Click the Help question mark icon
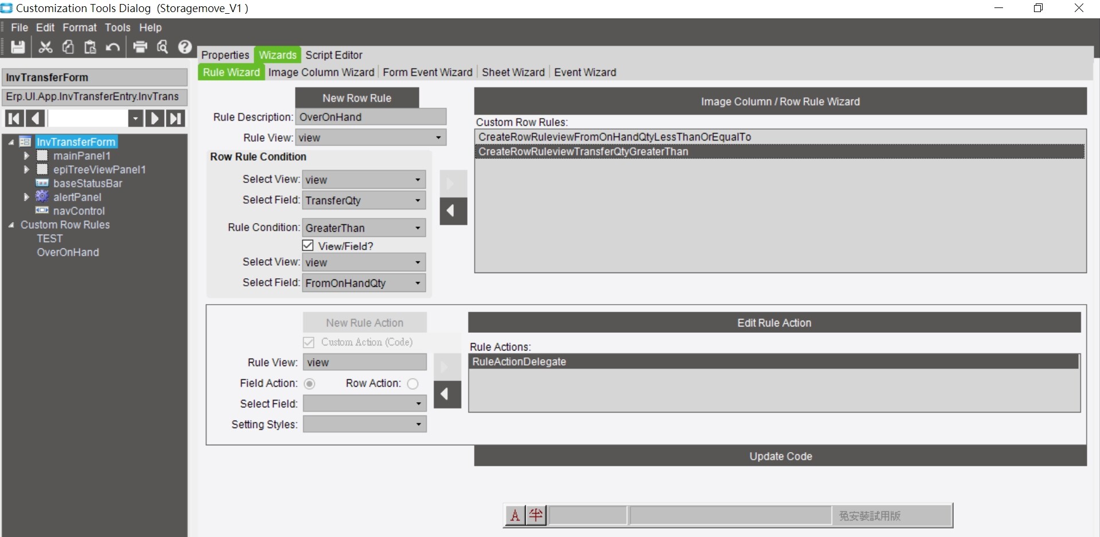This screenshot has width=1100, height=537. tap(185, 47)
